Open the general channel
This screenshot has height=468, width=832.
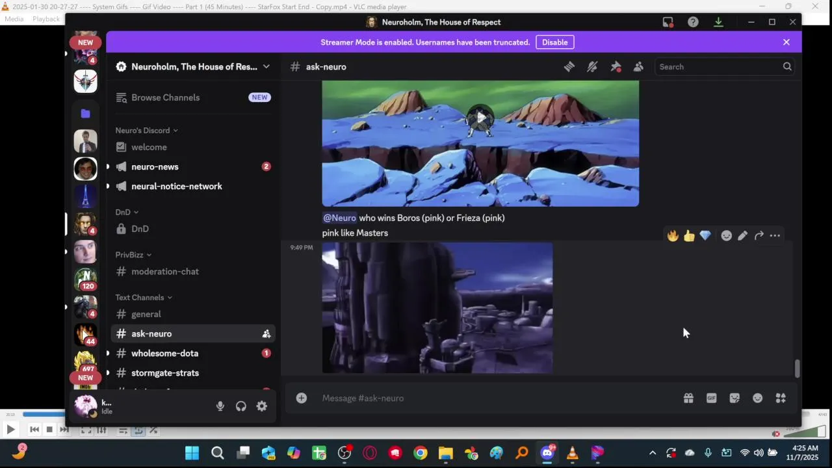193,315
